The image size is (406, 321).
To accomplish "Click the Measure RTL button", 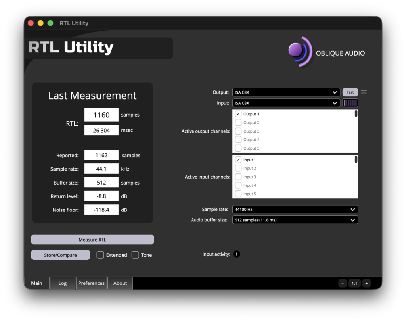I will point(92,240).
